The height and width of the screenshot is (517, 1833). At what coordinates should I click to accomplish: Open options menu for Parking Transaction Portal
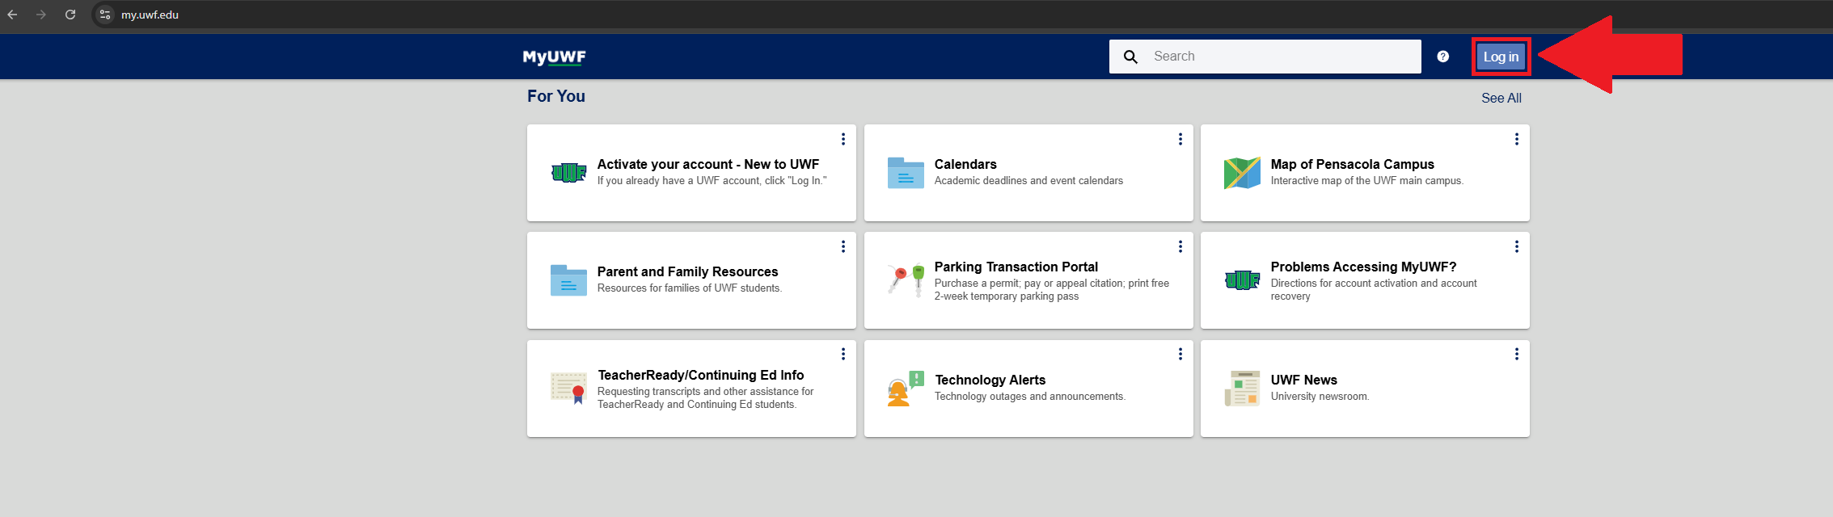click(x=1180, y=246)
